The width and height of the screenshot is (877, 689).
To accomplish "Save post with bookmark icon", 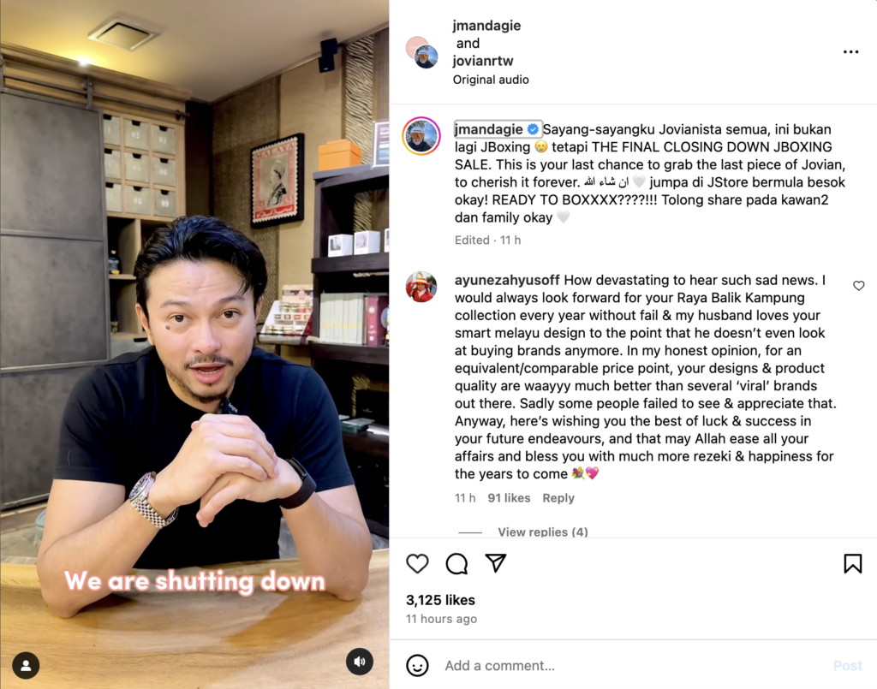I will 852,563.
